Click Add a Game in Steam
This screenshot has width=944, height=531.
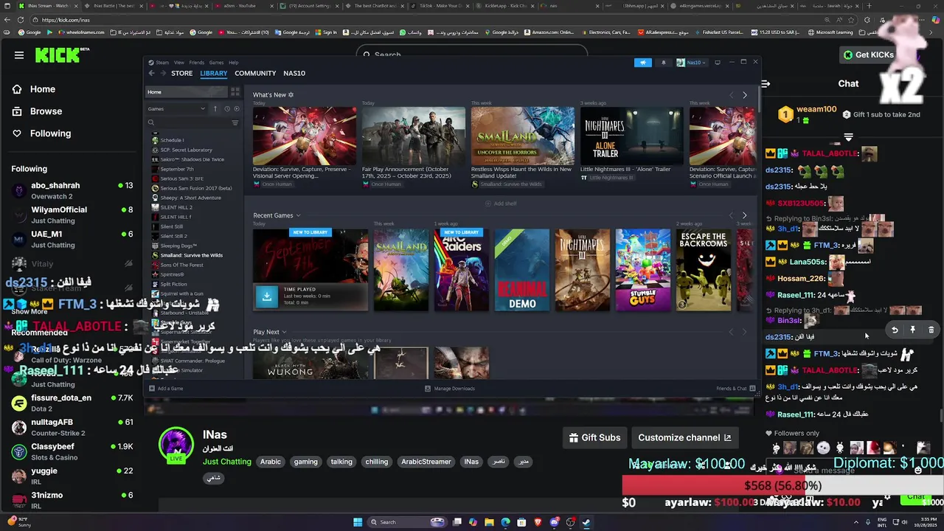166,389
